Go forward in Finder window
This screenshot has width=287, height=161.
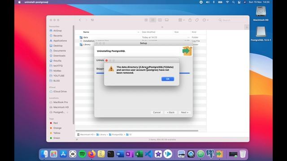coord(86,20)
